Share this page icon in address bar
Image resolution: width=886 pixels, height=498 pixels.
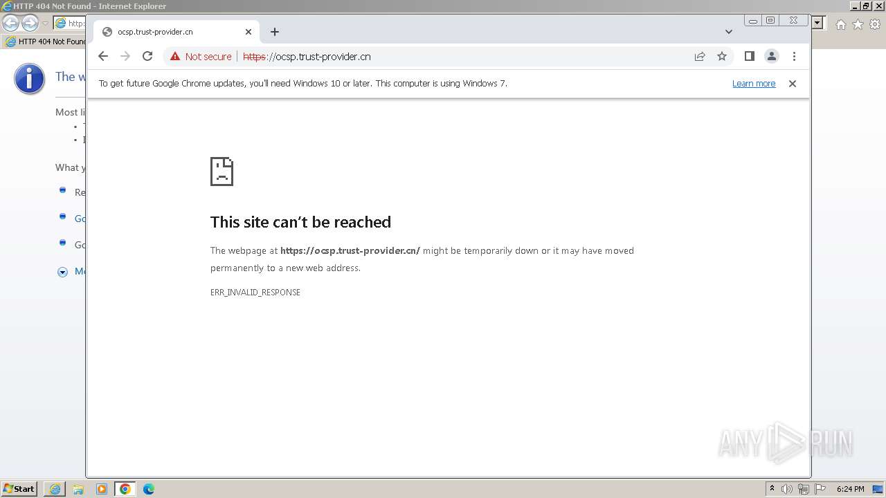click(x=700, y=57)
